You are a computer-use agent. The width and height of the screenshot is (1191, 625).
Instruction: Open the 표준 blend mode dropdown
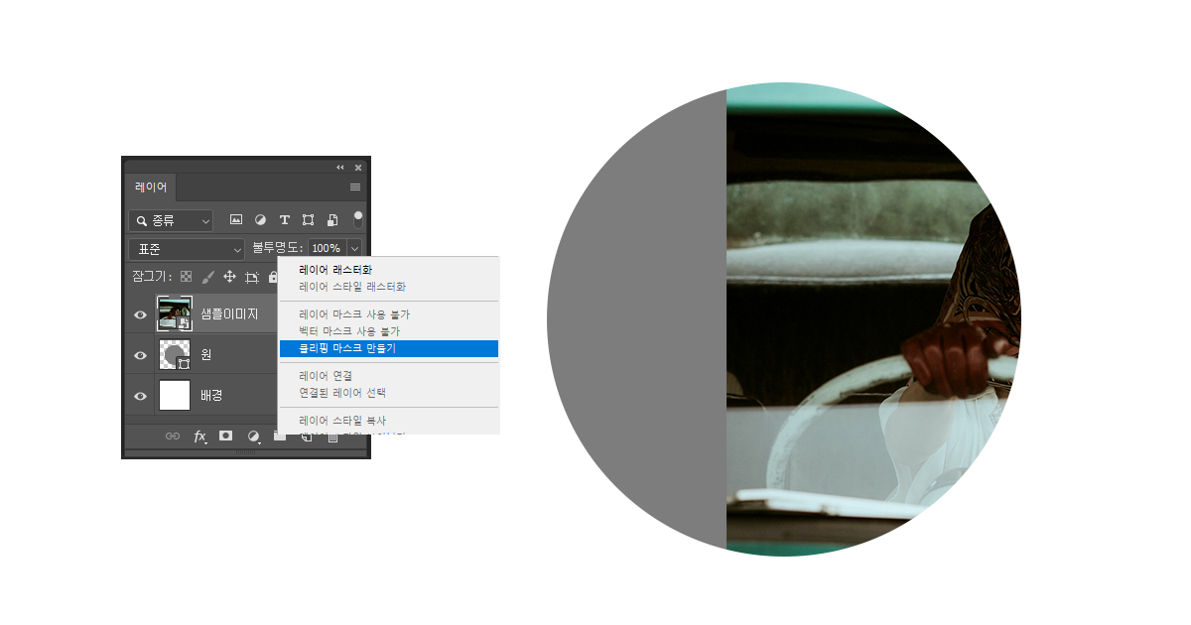(187, 248)
